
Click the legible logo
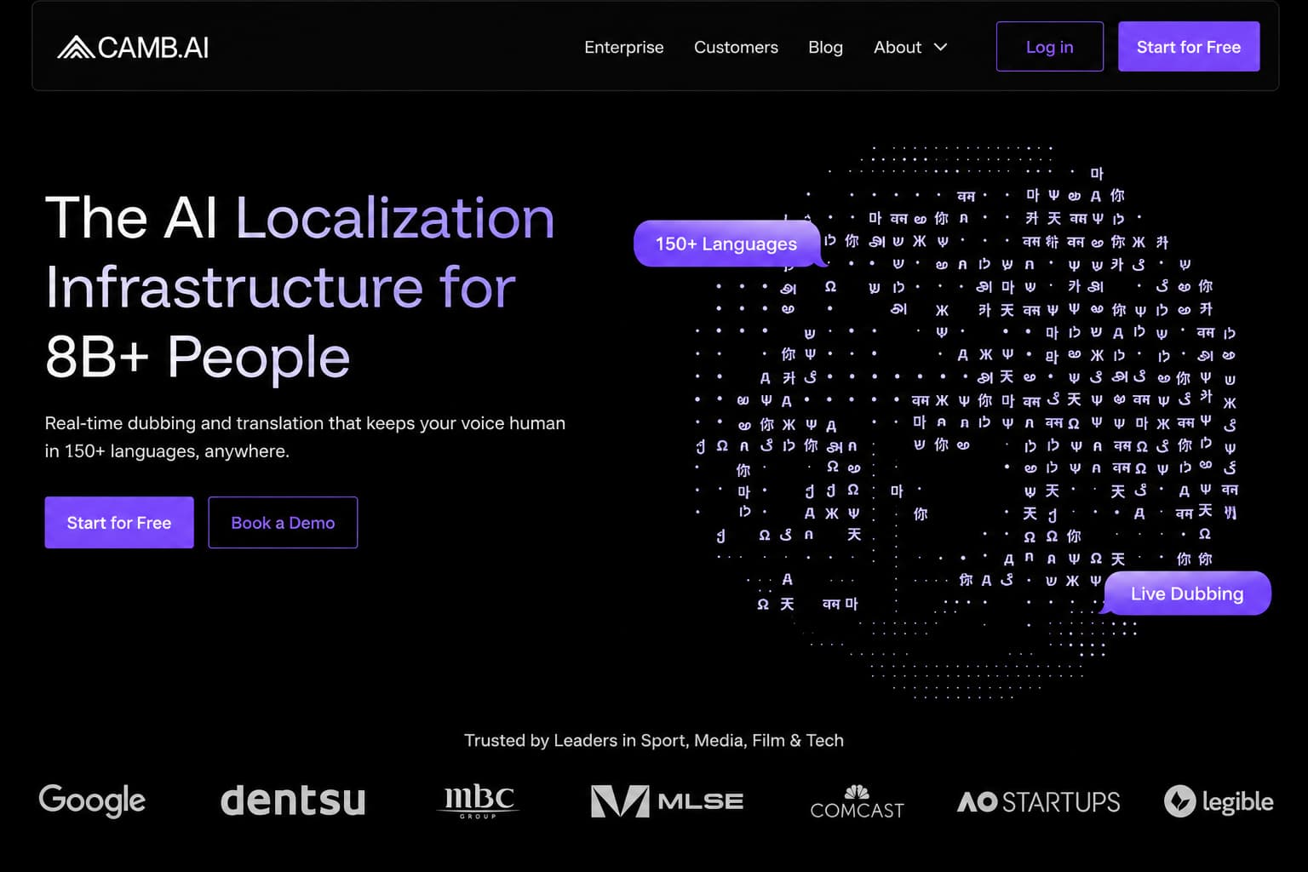click(1219, 801)
